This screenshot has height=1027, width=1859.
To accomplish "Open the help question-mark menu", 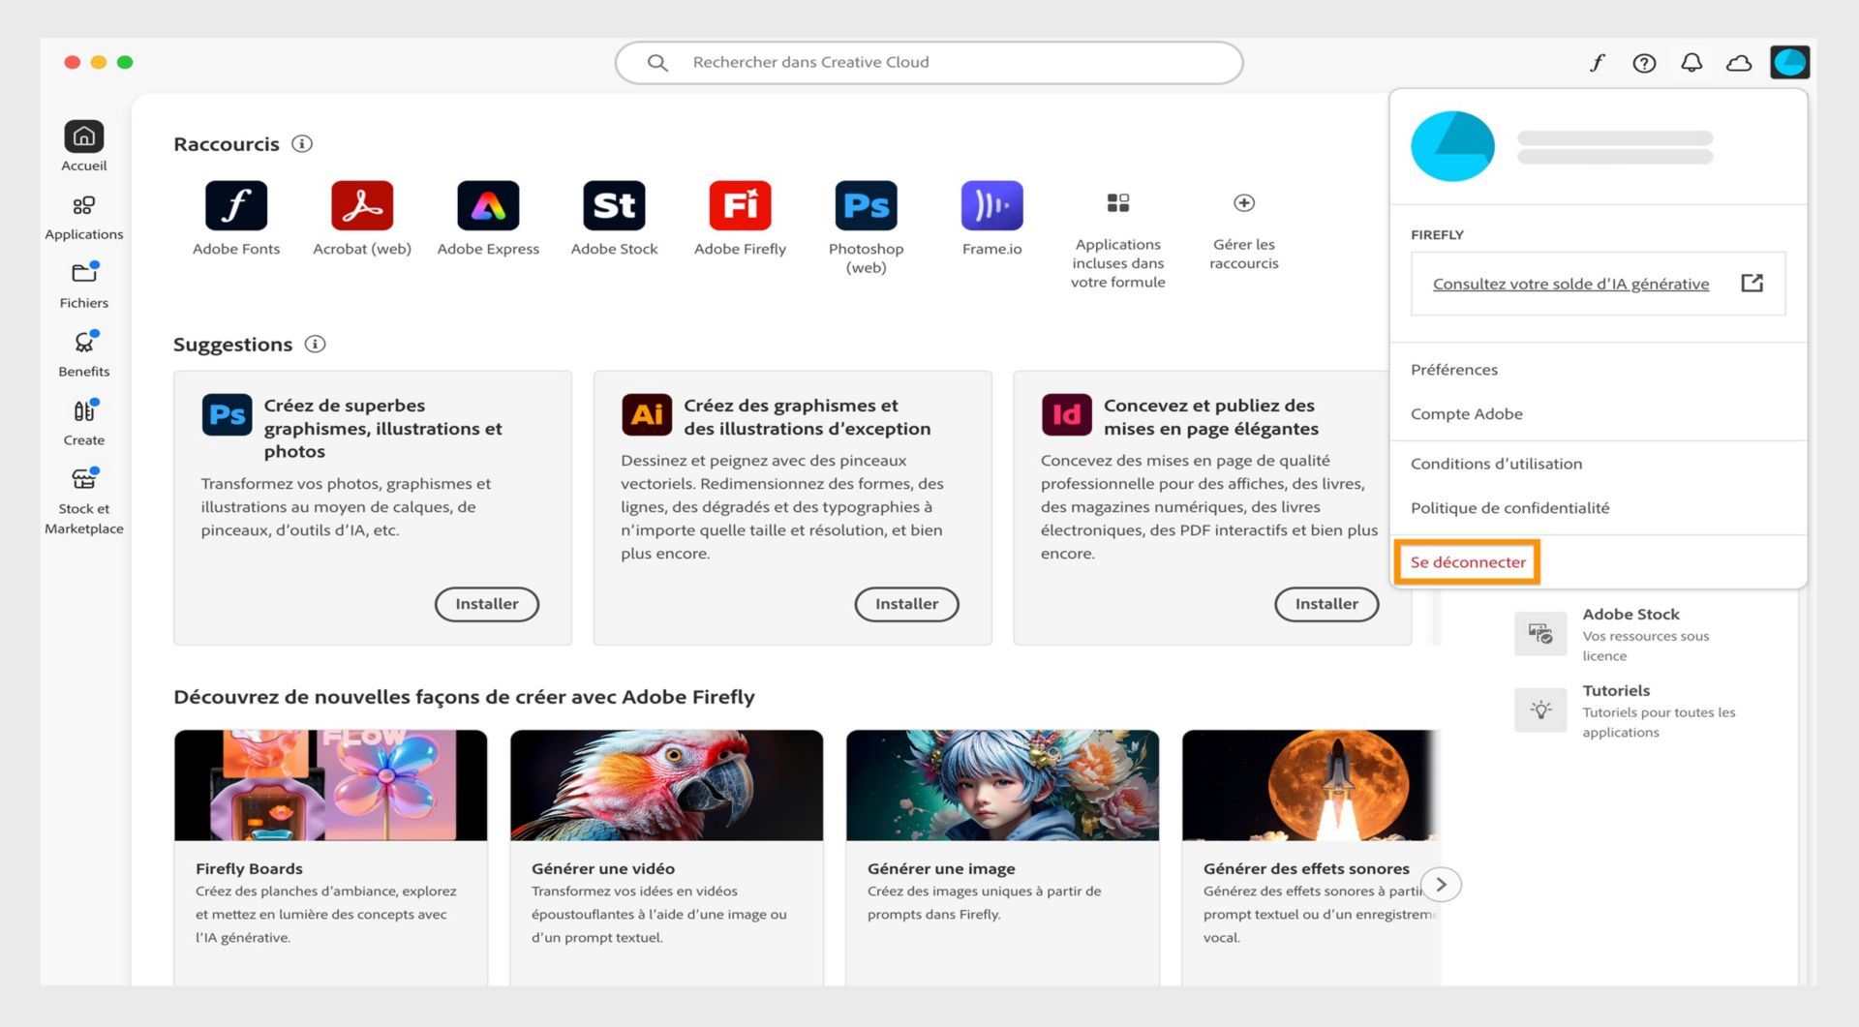I will tap(1644, 62).
